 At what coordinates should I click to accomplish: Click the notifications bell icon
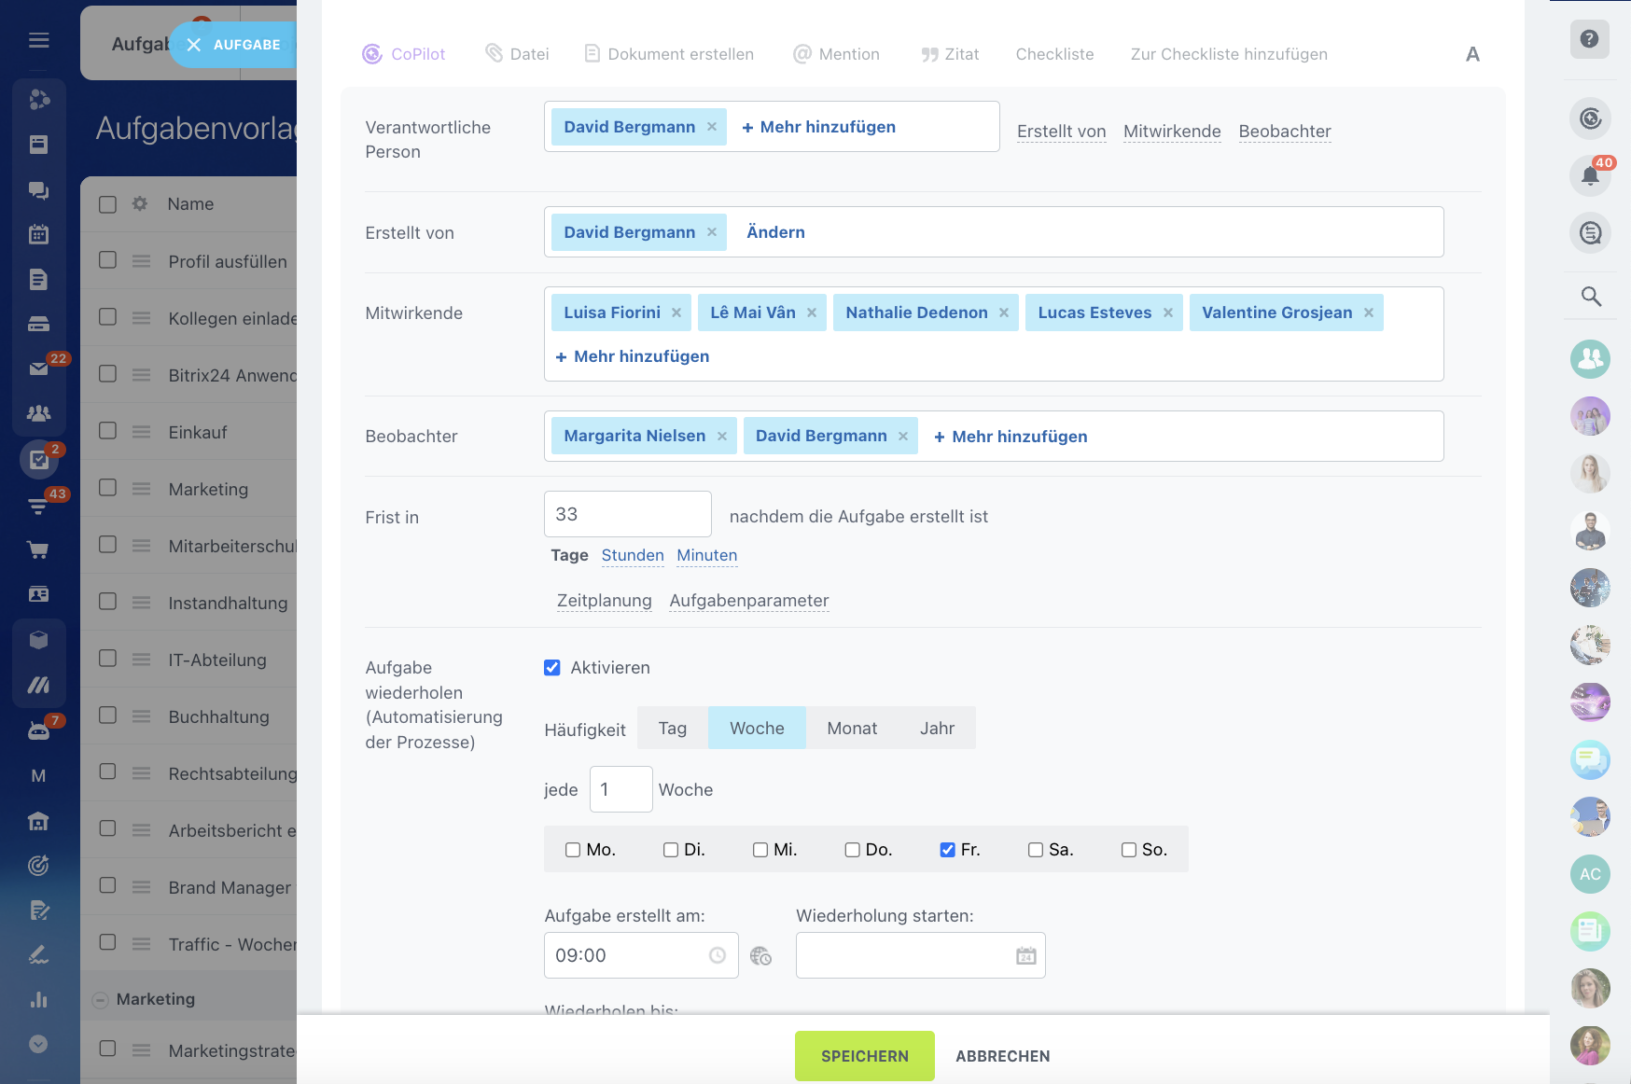(1590, 175)
